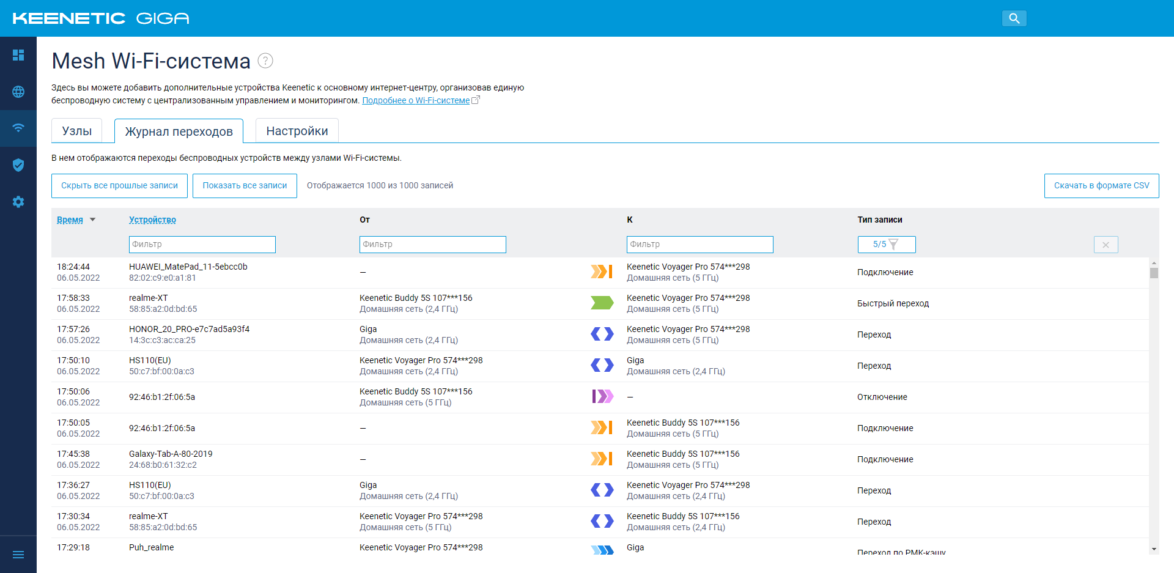Screen dimensions: 1174x573
Task: Open the Настройки tab
Action: click(297, 131)
